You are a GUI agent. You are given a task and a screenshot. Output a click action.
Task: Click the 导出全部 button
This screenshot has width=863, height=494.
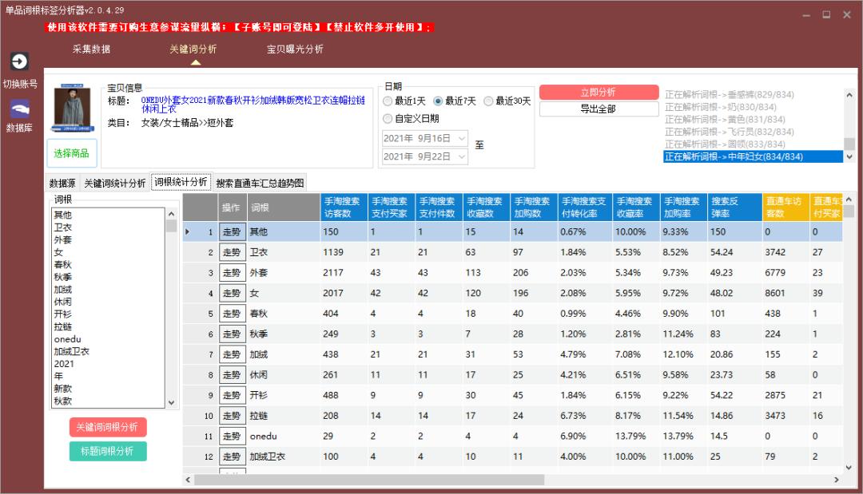click(599, 109)
